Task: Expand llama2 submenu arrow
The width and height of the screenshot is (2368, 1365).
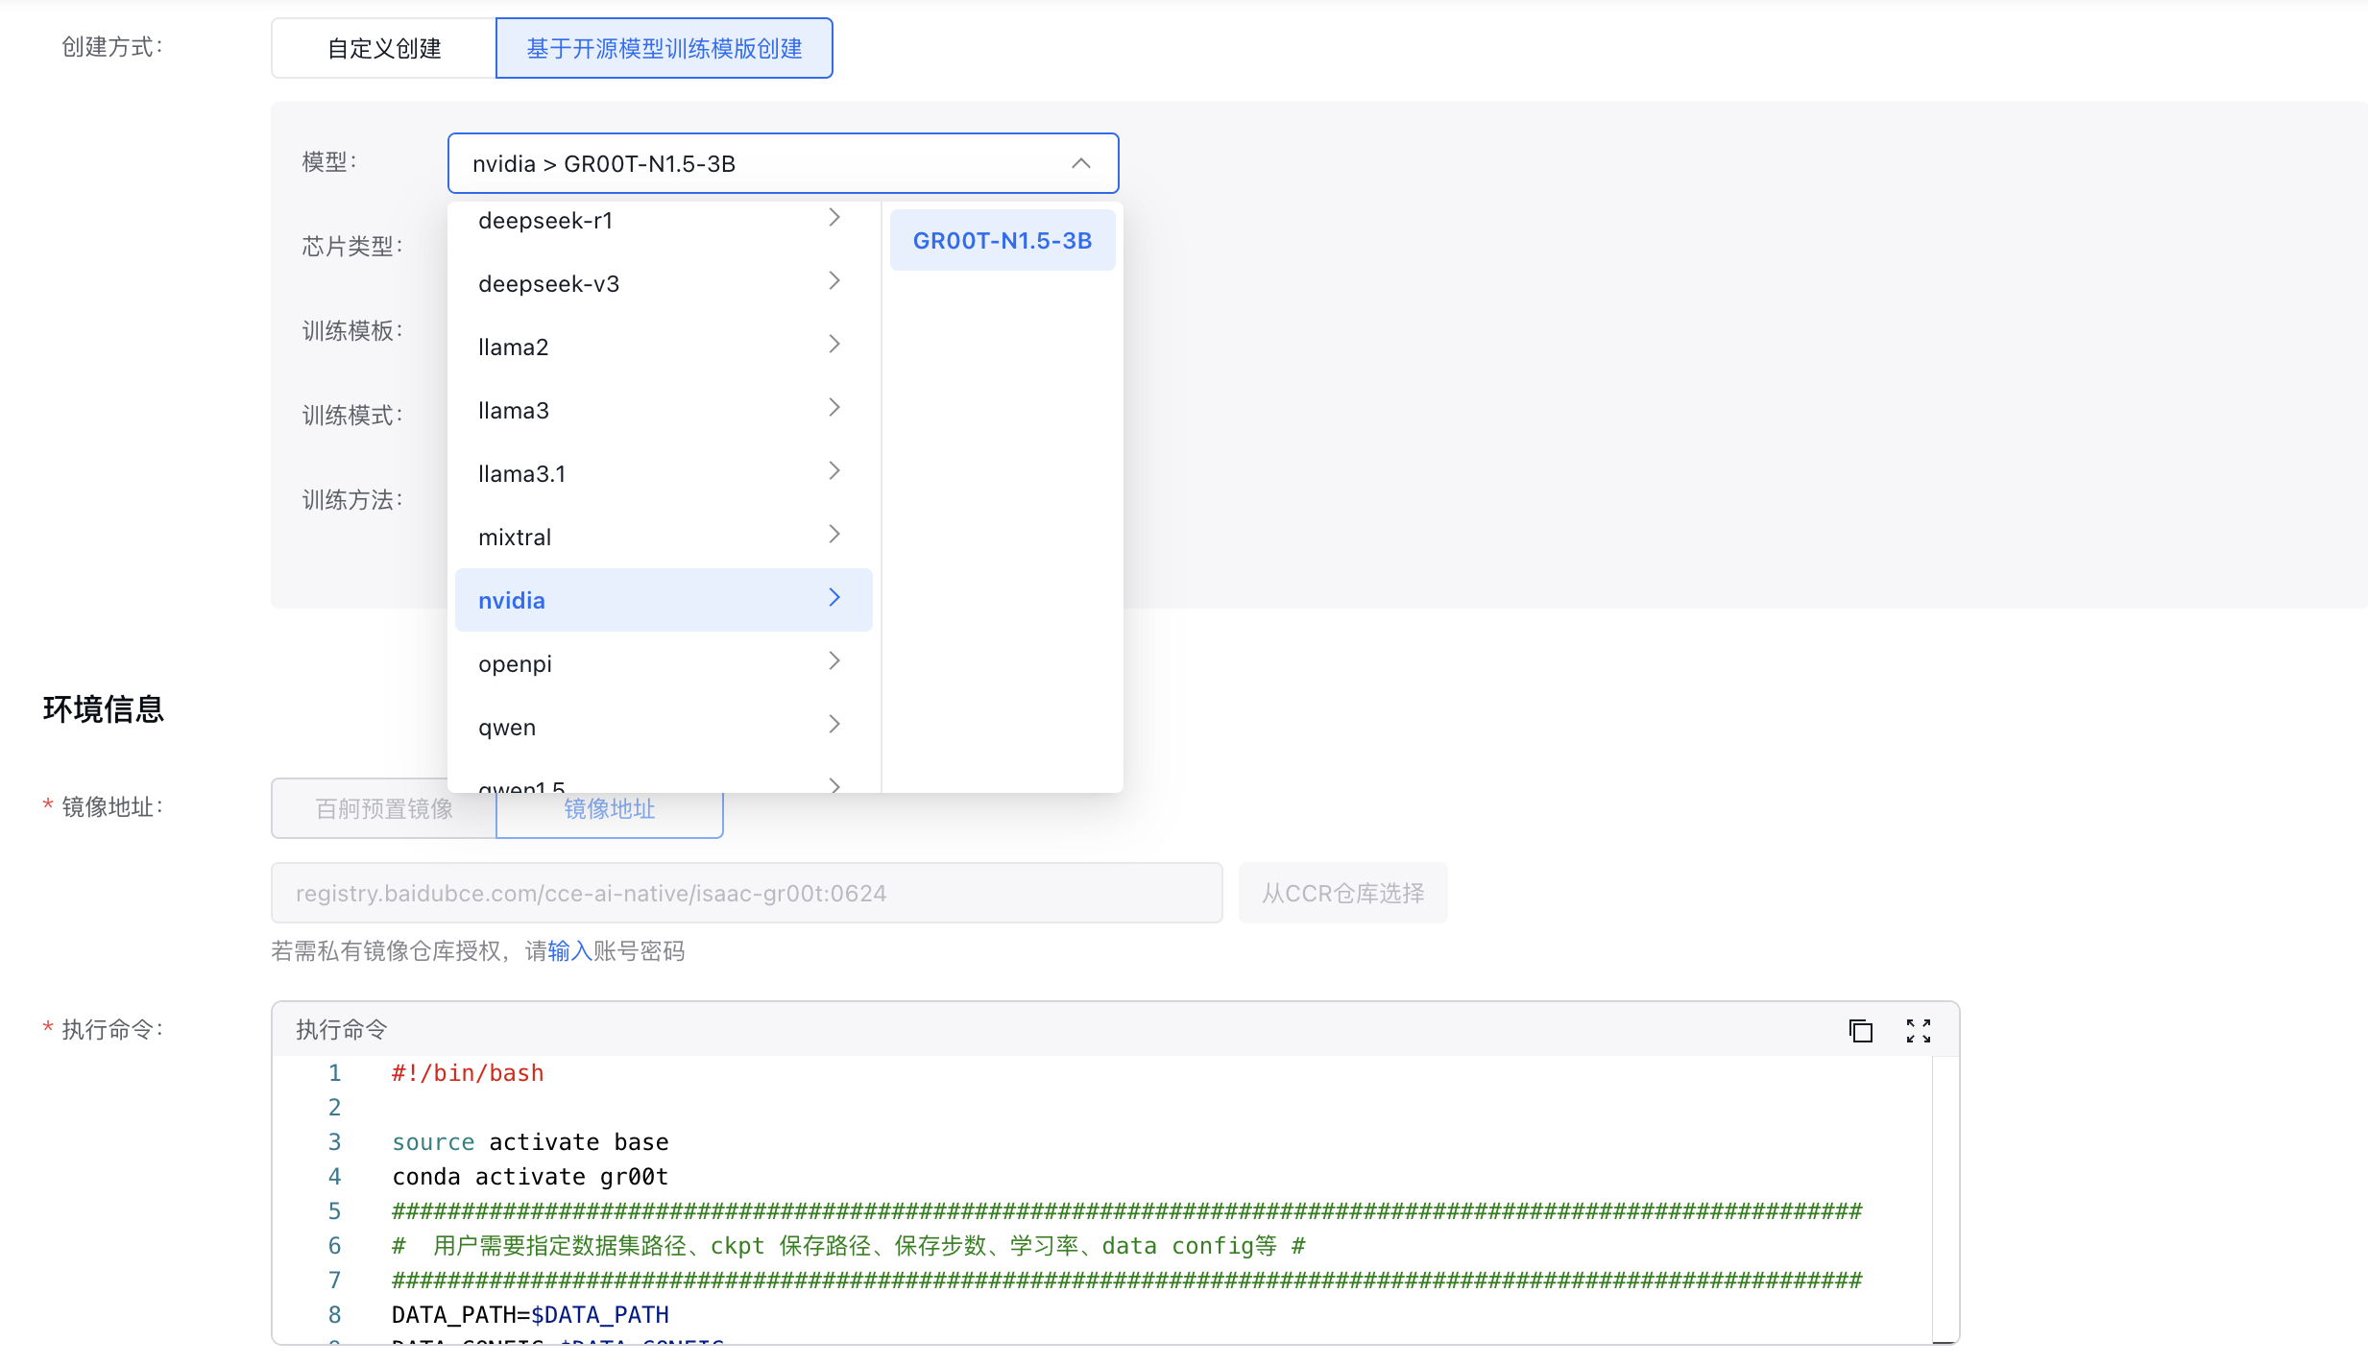Action: click(834, 345)
